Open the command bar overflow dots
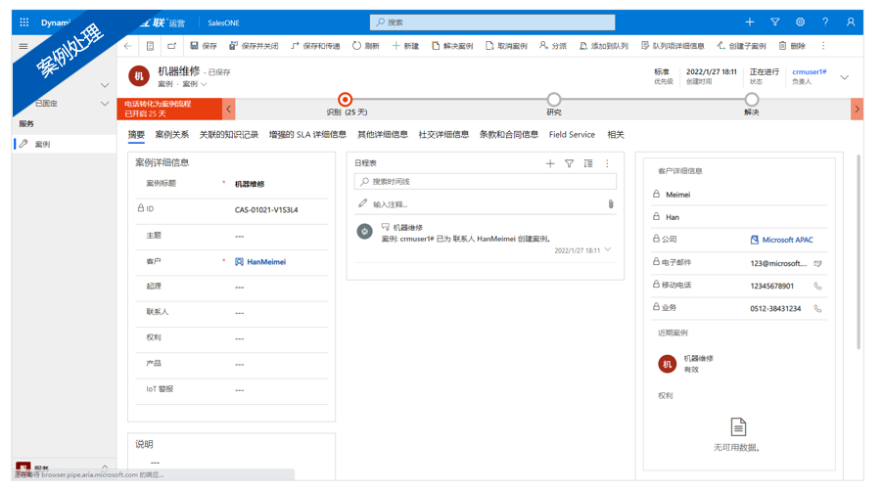The height and width of the screenshot is (489, 883). pyautogui.click(x=822, y=46)
